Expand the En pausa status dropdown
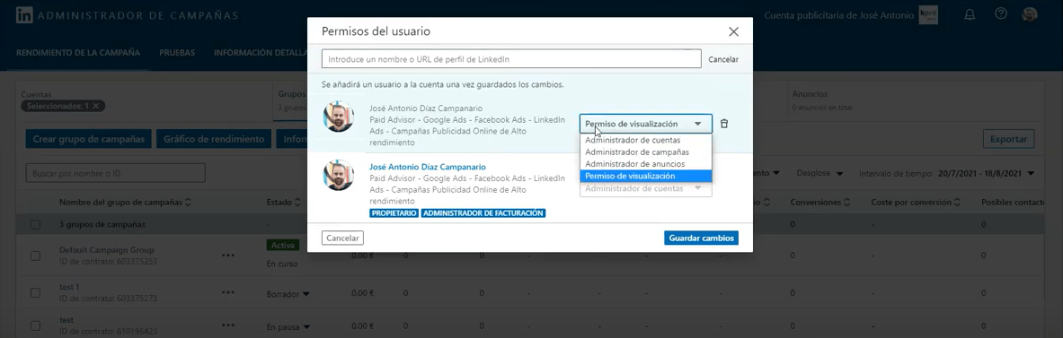This screenshot has width=1063, height=338. [x=288, y=327]
